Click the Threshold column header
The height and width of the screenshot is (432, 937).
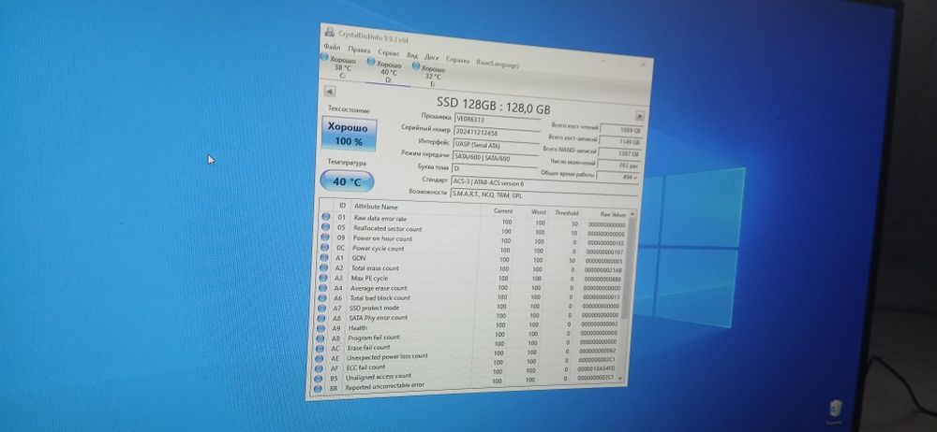[566, 213]
